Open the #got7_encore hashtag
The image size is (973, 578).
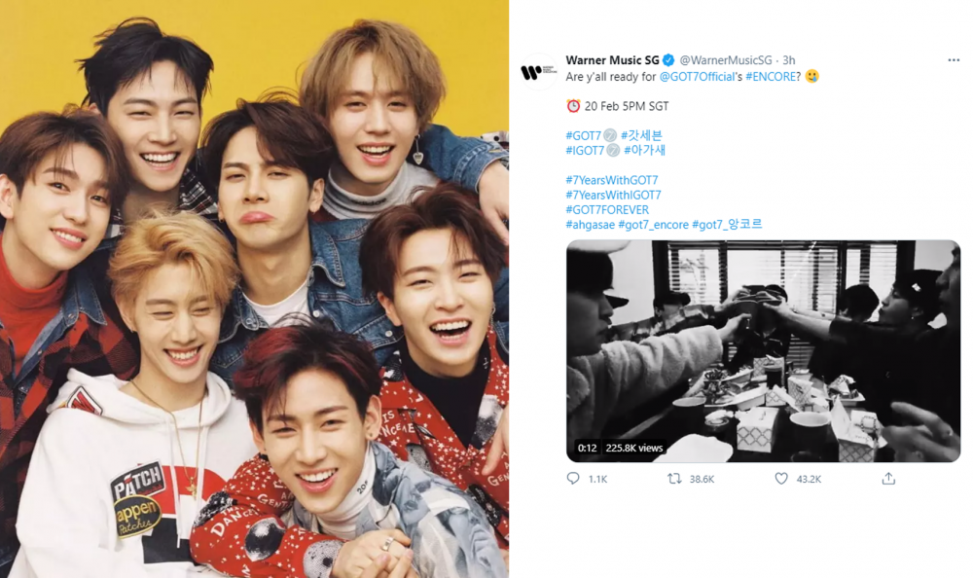(654, 225)
